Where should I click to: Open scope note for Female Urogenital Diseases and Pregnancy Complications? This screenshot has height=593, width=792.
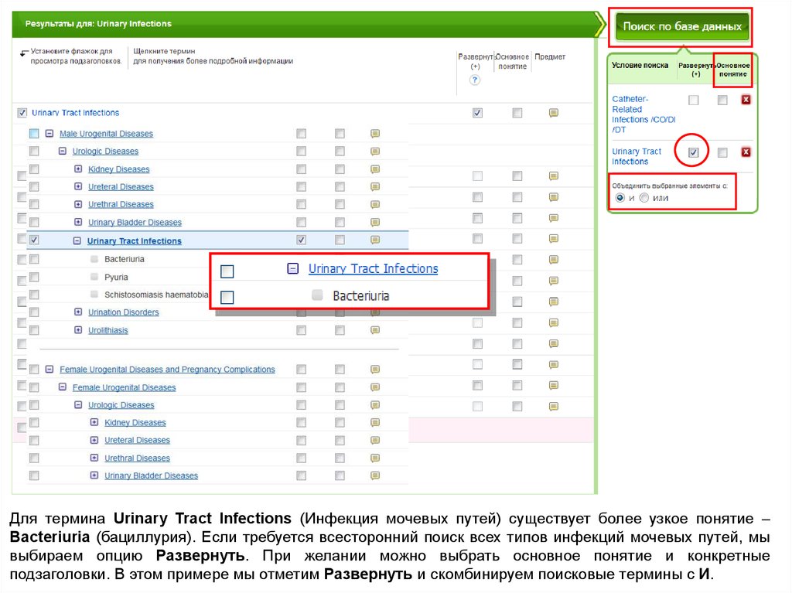pyautogui.click(x=375, y=370)
